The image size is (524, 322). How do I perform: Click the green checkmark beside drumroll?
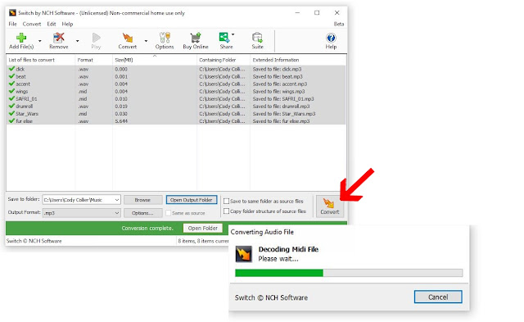pos(11,106)
